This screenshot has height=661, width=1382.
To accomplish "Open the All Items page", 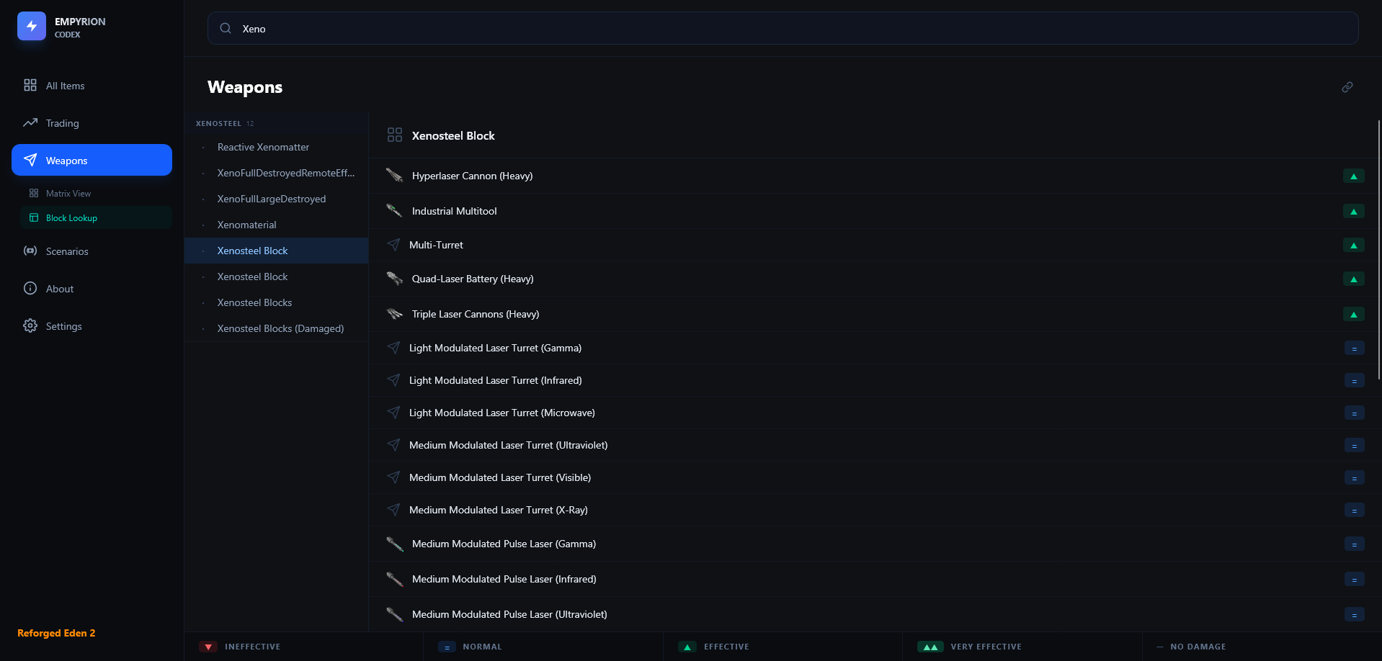I will point(65,86).
